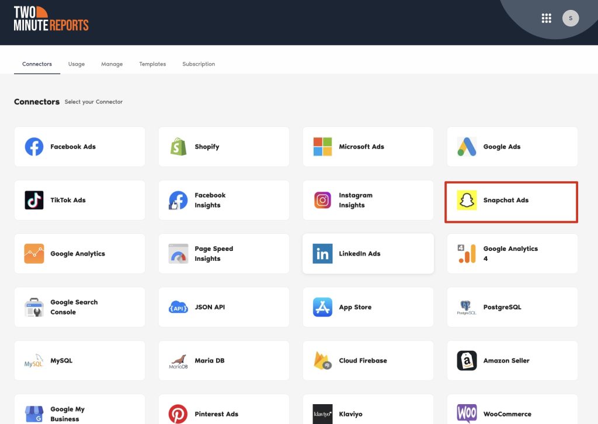The width and height of the screenshot is (598, 424).
Task: Select the Microsoft Ads connector label
Action: [361, 147]
